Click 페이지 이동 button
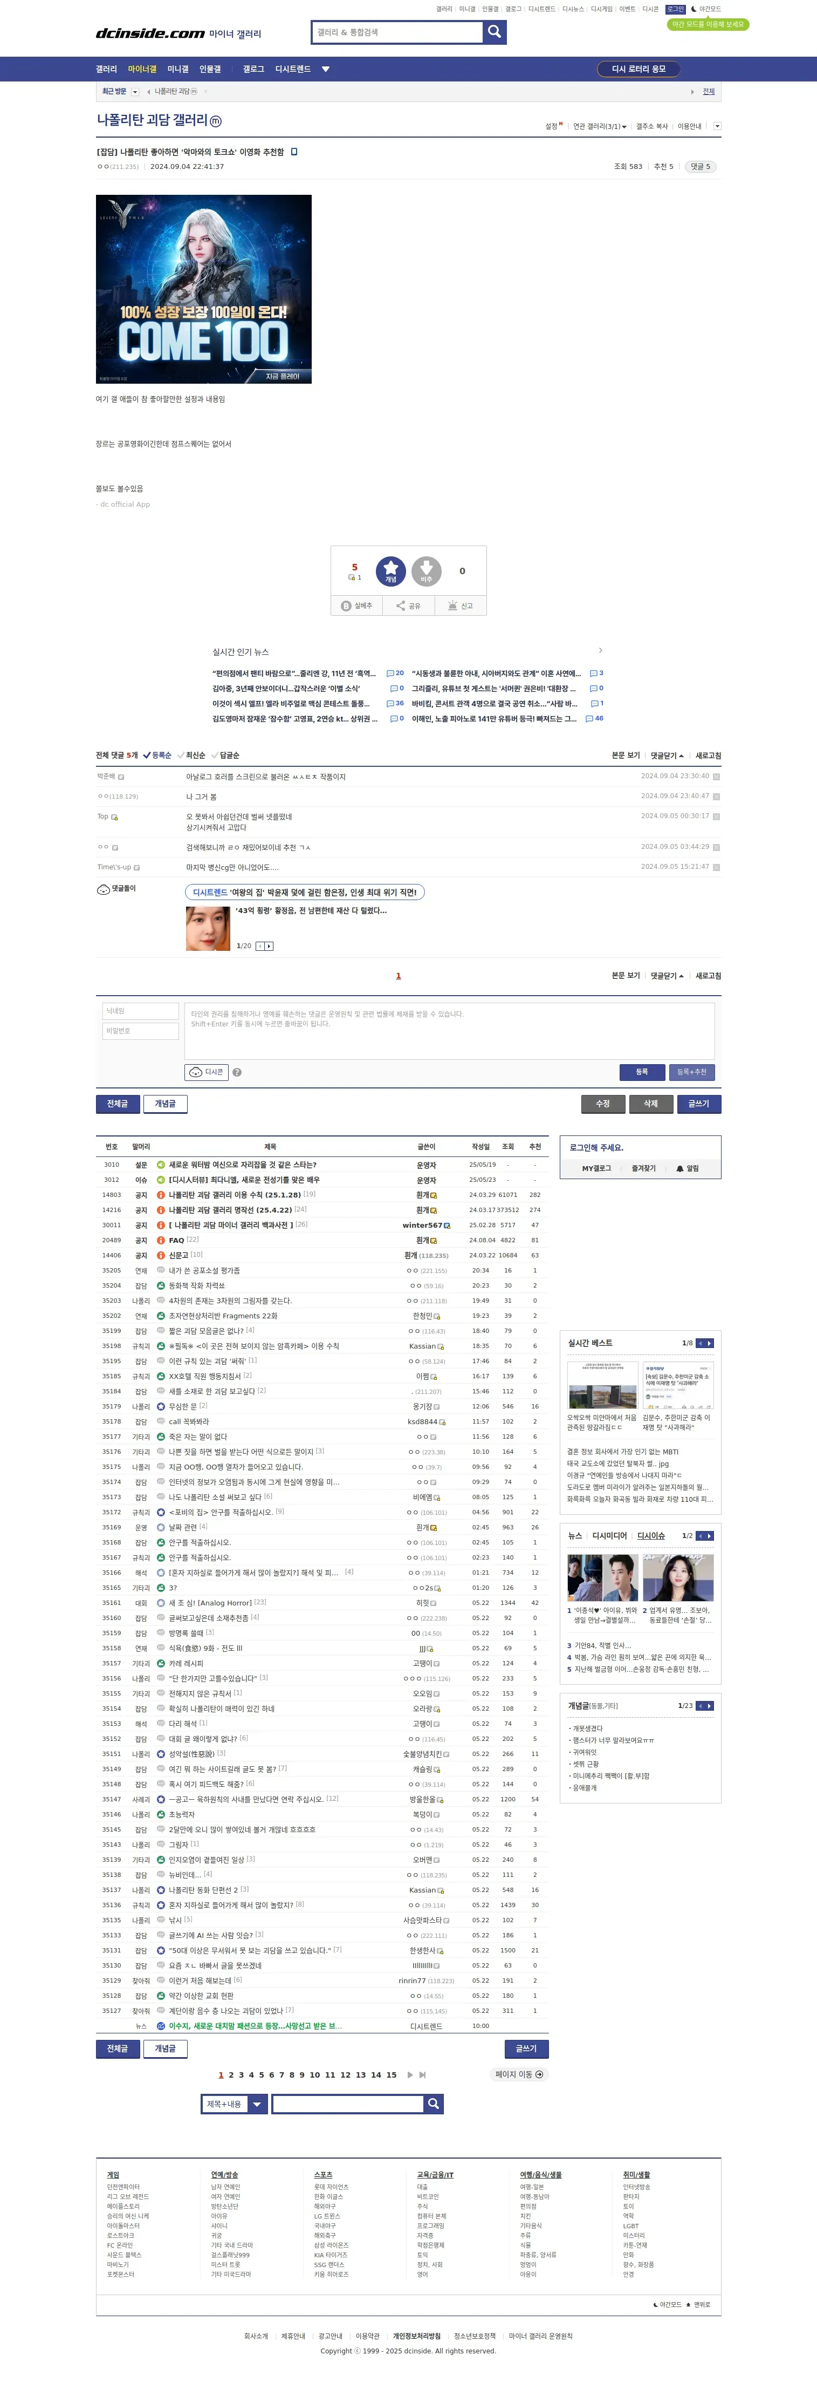Viewport: 817px width, 2382px height. point(518,2075)
